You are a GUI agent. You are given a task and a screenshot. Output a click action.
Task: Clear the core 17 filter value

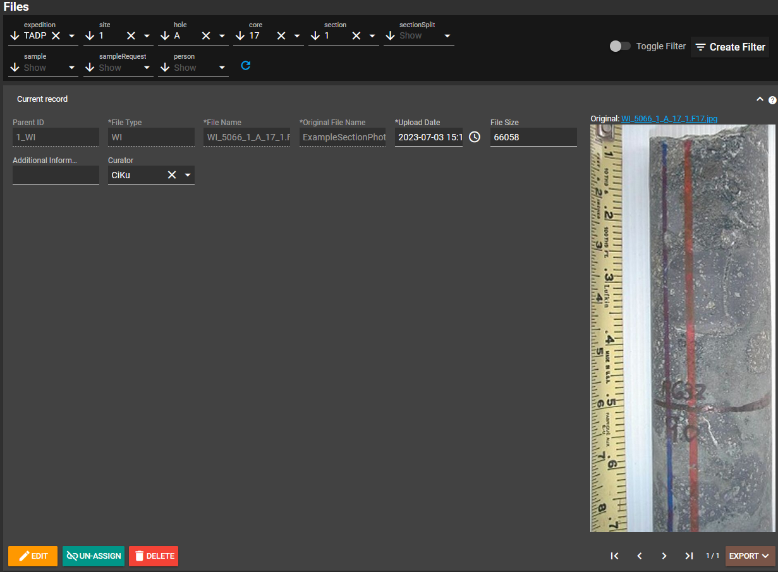(x=281, y=36)
